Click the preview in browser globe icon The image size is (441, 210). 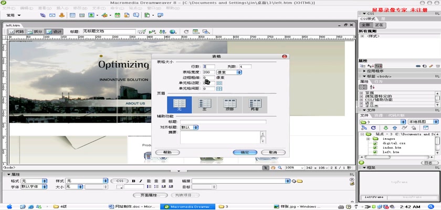tap(173, 32)
